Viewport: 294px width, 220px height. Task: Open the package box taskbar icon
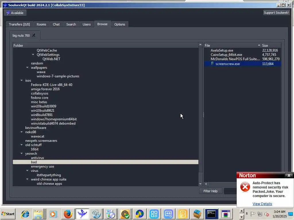tap(197, 214)
